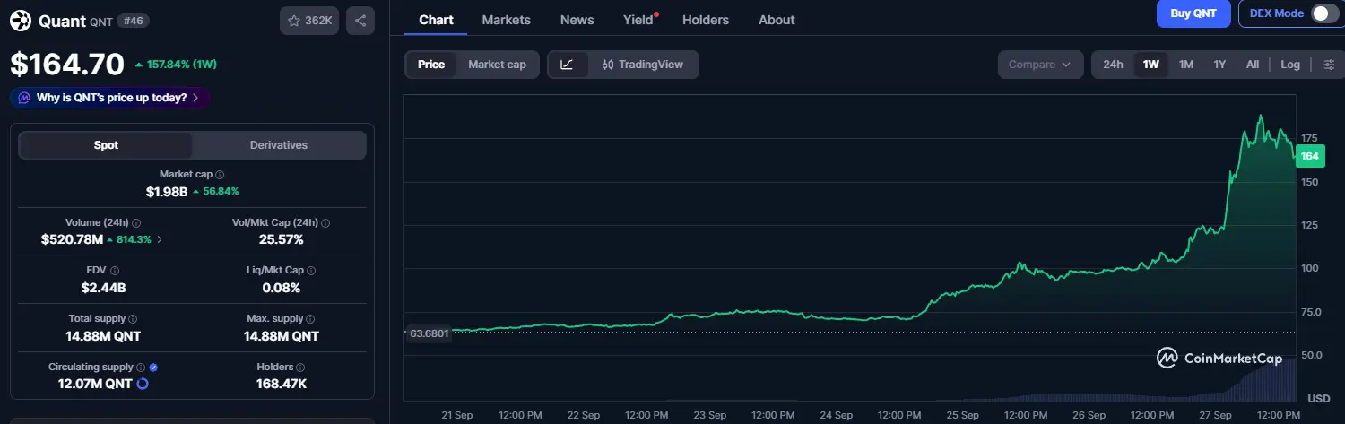Open the TradingView candlestick chart

(x=643, y=65)
